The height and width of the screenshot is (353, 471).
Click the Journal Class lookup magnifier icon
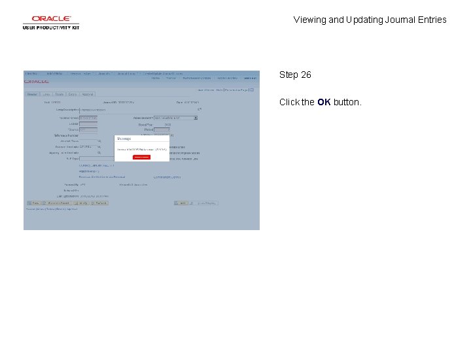(99, 141)
